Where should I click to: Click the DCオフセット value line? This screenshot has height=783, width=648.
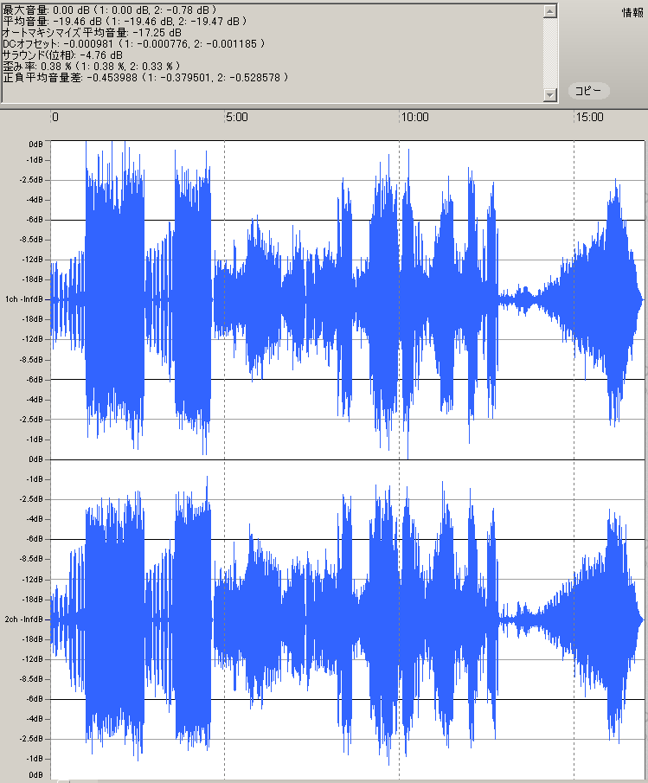133,44
